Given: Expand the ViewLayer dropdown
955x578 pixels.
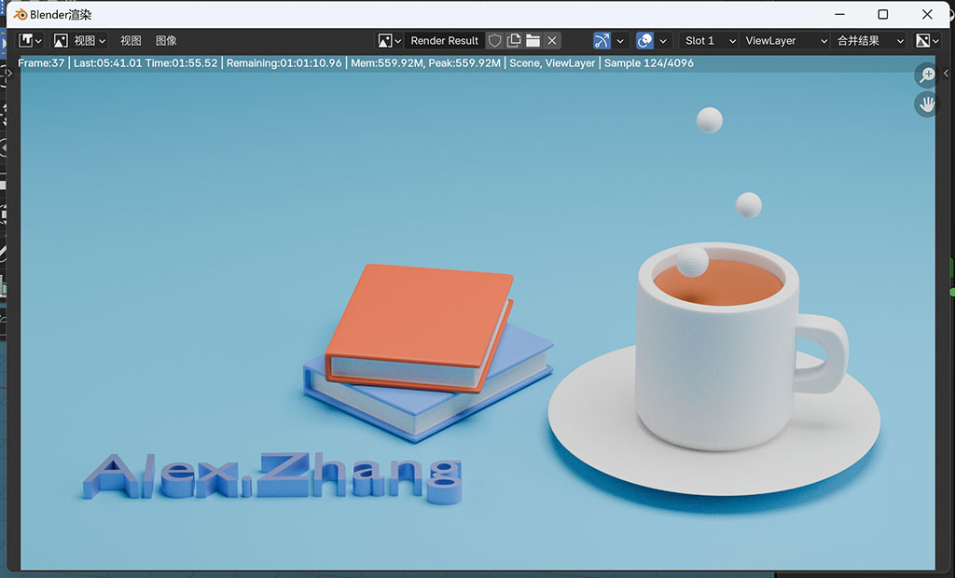Looking at the screenshot, I should (785, 41).
